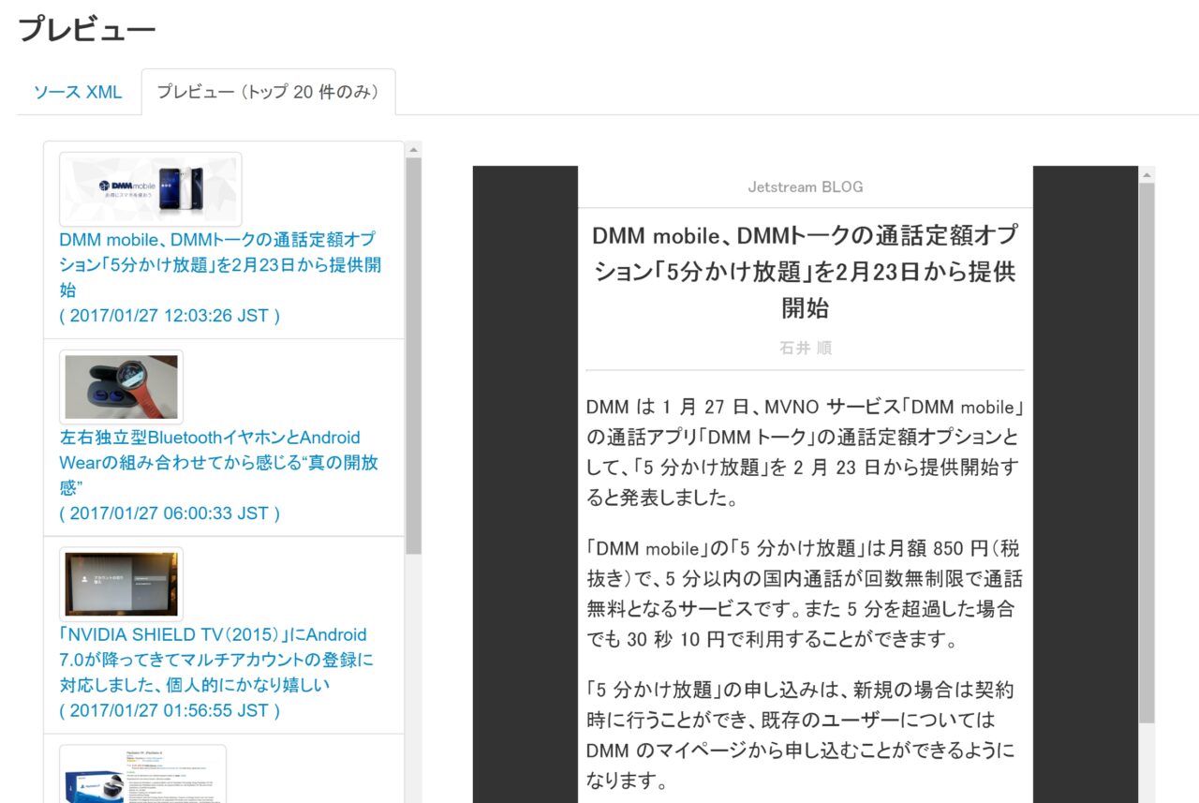Open the earphones and smartwatch thumbnail

(121, 387)
